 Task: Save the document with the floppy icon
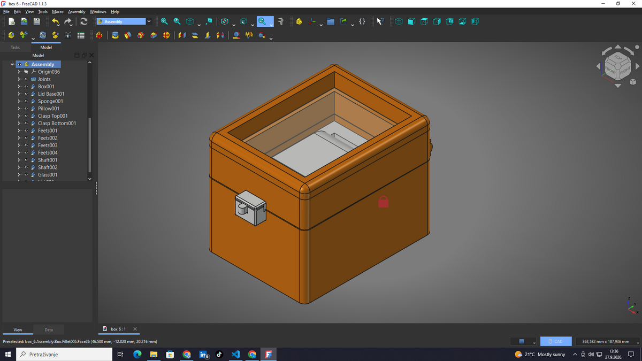(x=37, y=21)
